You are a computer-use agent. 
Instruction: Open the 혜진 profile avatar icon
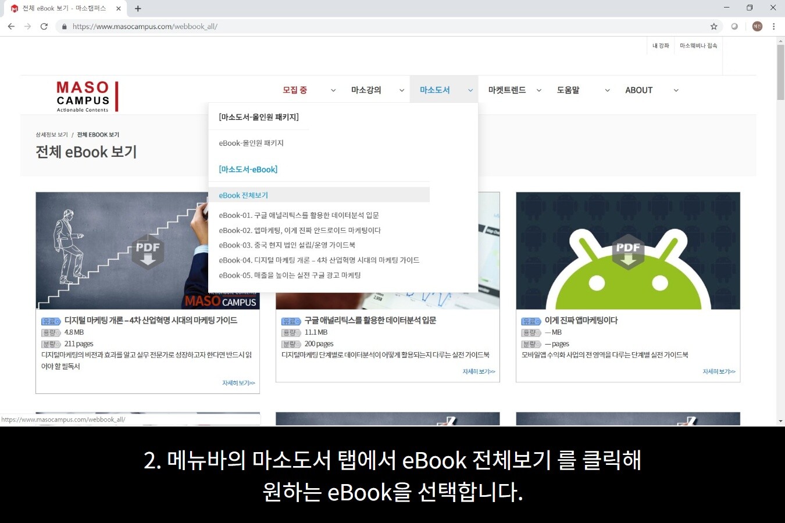pyautogui.click(x=757, y=26)
